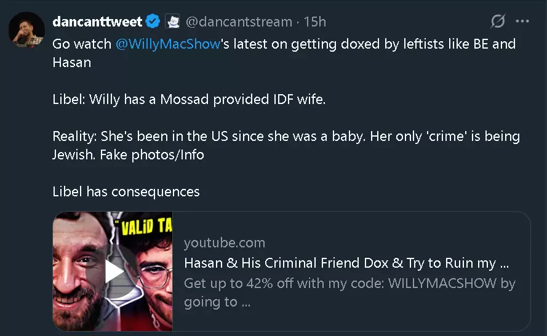Play the YouTube video via play button
The height and width of the screenshot is (336, 547).
click(x=113, y=271)
